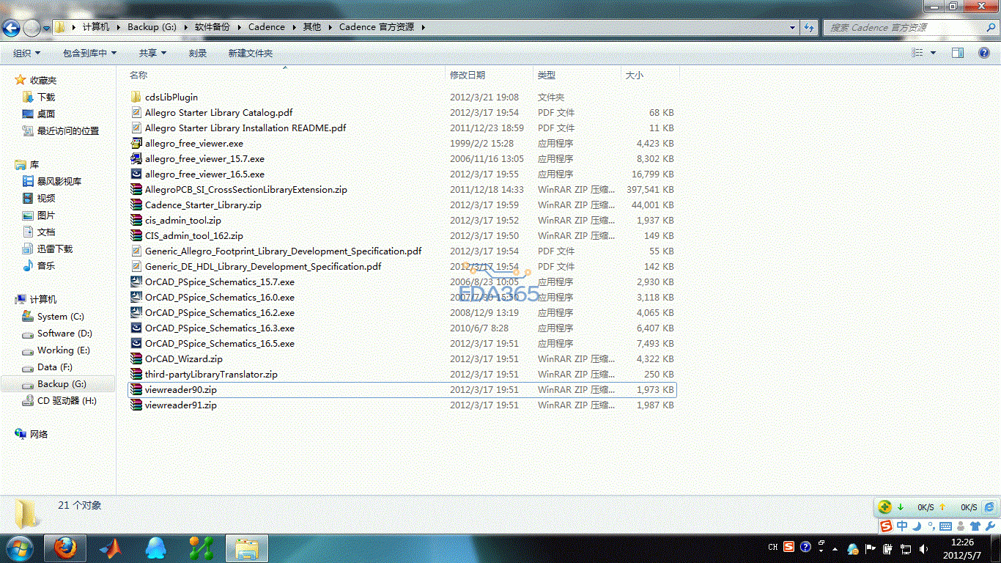The image size is (1001, 563).
Task: Click the Cadence_Starter_Library.zip archive icon
Action: tap(136, 205)
